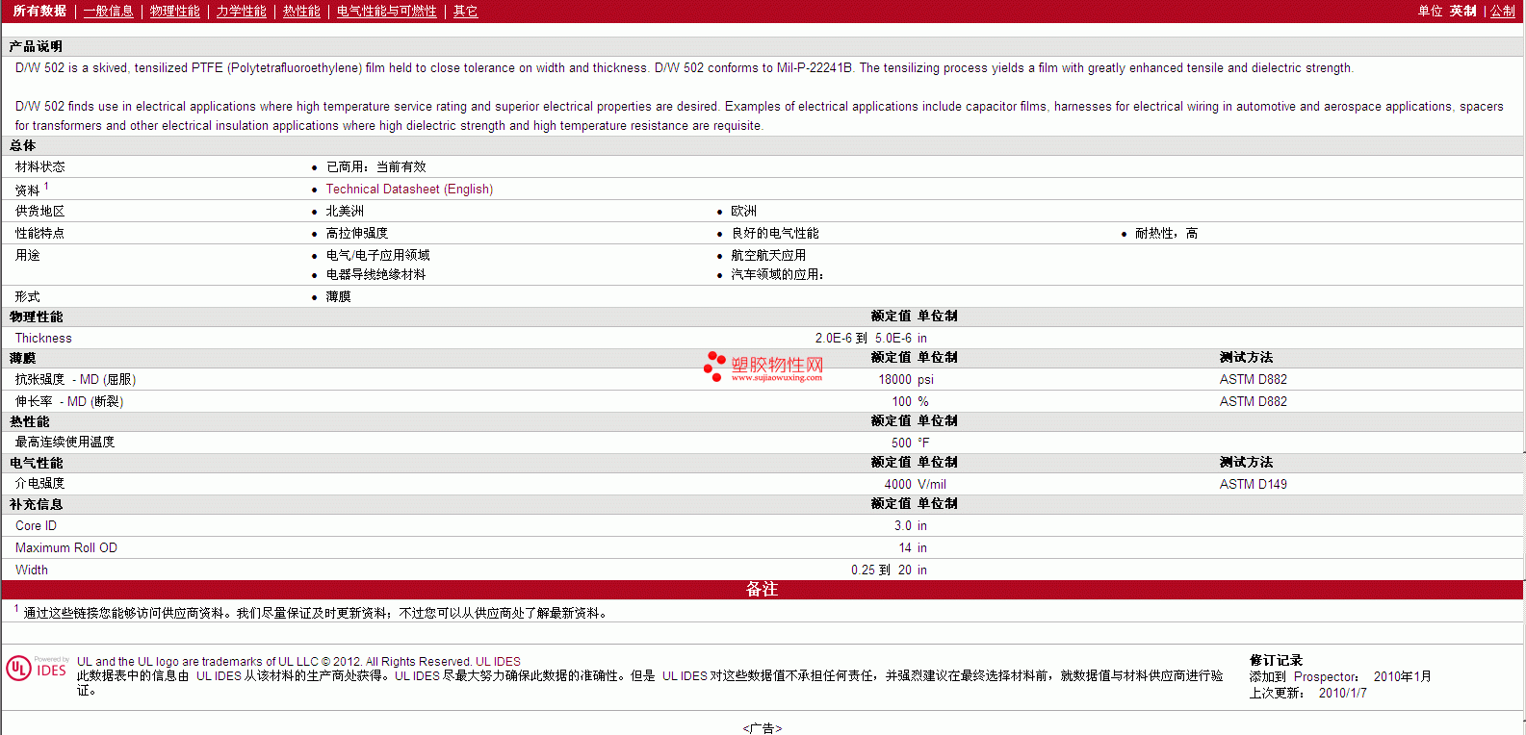The width and height of the screenshot is (1526, 735).
Task: Click ASTM D882 next to 伸长率
Action: pos(1253,401)
